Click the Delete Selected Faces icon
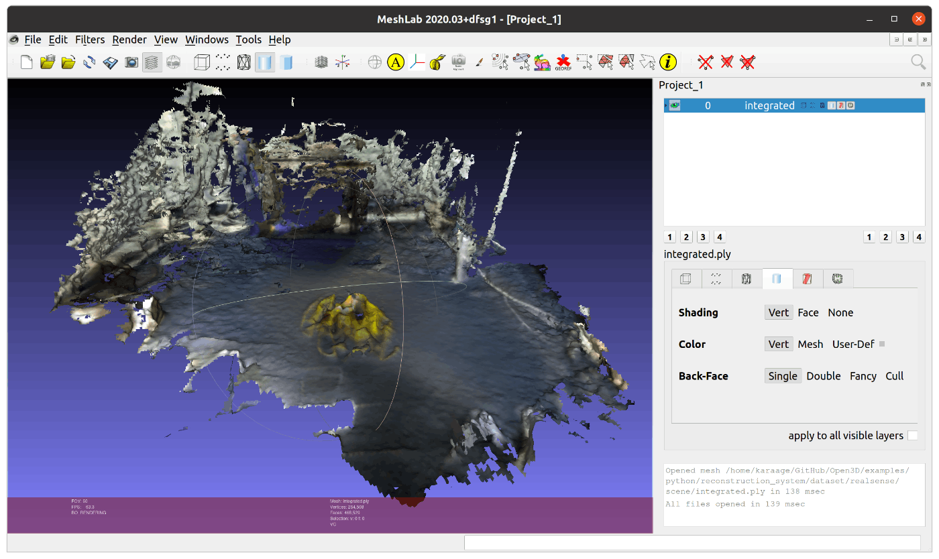Image resolution: width=939 pixels, height=559 pixels. click(726, 62)
